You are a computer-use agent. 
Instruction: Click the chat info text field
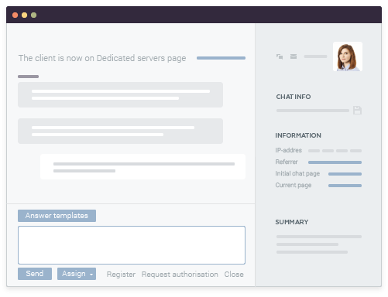pyautogui.click(x=313, y=111)
